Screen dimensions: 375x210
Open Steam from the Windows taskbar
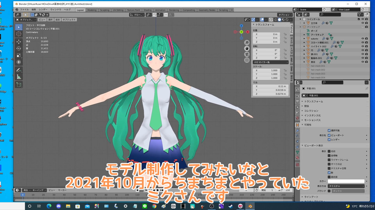pos(231,206)
